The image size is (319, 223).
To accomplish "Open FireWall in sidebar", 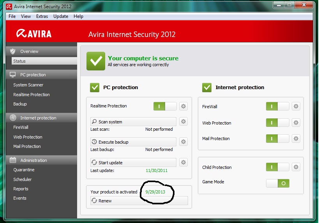I will [x=21, y=127].
